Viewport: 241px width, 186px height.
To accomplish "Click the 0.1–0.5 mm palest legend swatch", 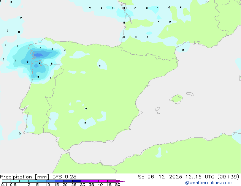I will tap(6, 181).
